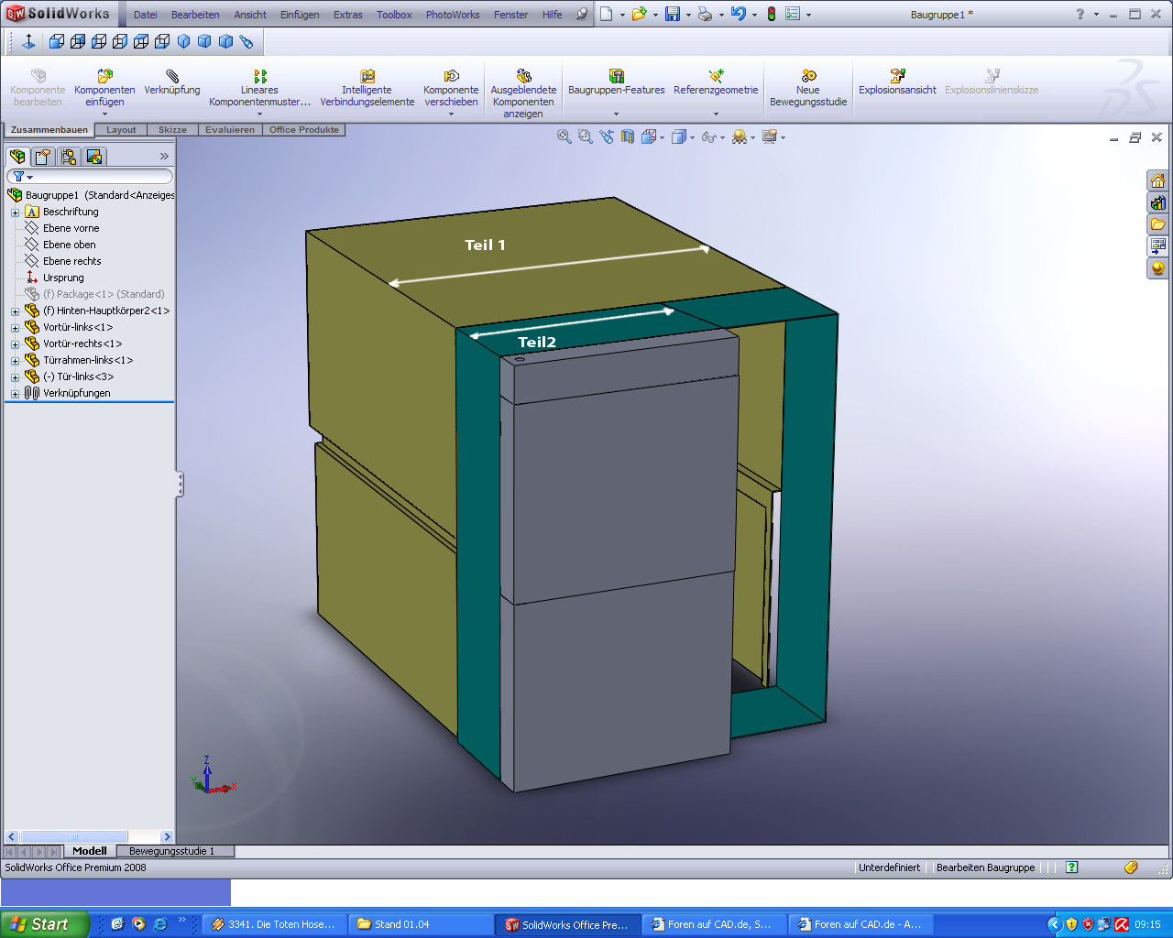
Task: Open Komponenten einfügen tool
Action: (104, 76)
